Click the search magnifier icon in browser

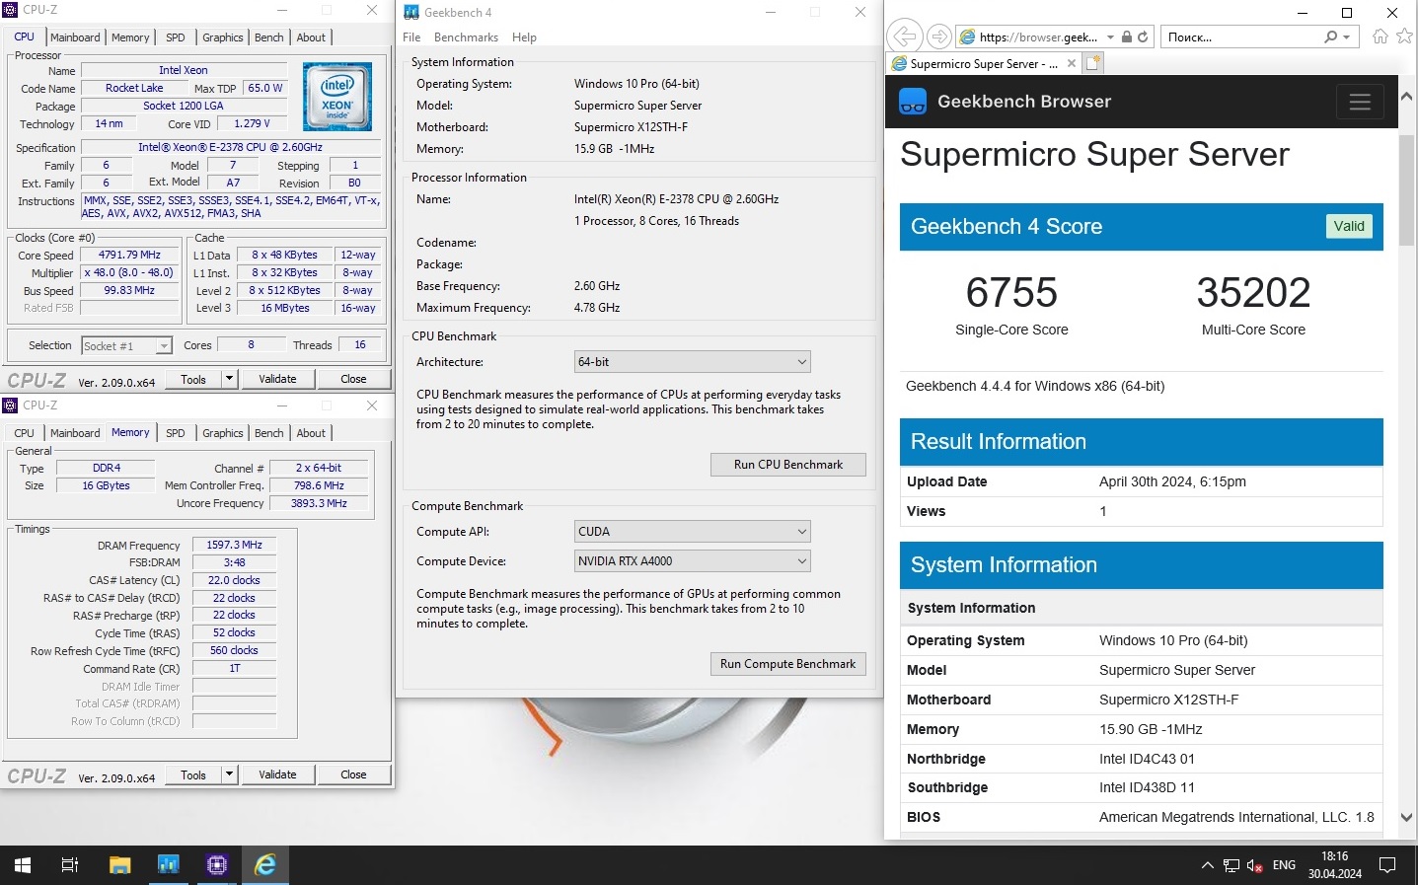click(1330, 37)
